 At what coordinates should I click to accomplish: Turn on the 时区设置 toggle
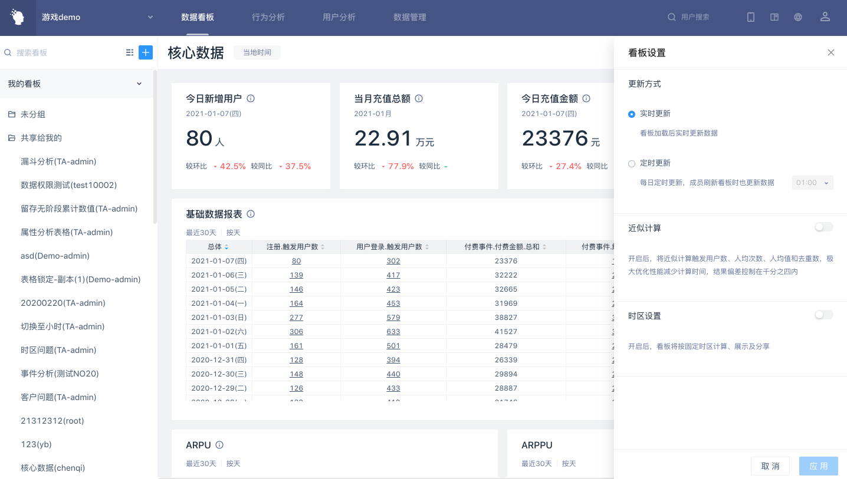tap(823, 315)
